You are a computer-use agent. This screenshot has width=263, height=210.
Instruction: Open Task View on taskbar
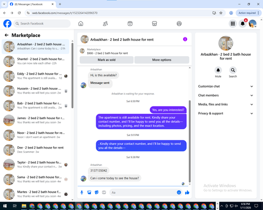[x=15, y=206]
